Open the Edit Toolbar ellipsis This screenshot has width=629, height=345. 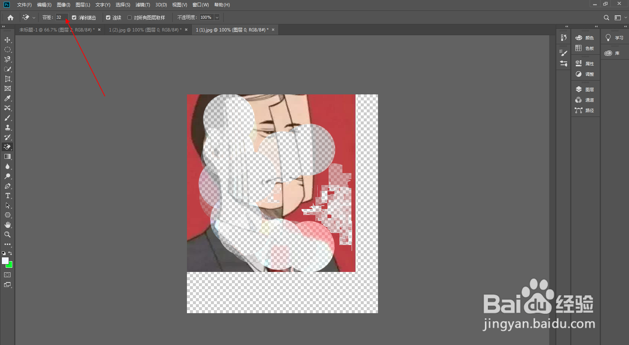pos(7,244)
